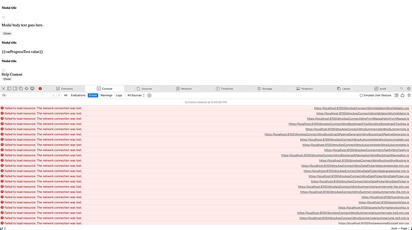Open css/style.css resource link

tap(385, 197)
